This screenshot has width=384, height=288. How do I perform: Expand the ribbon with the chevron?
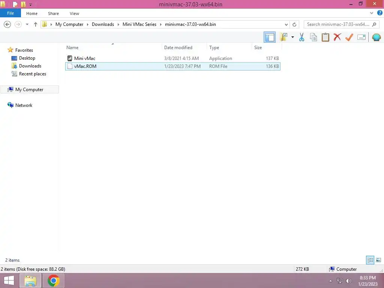(372, 13)
